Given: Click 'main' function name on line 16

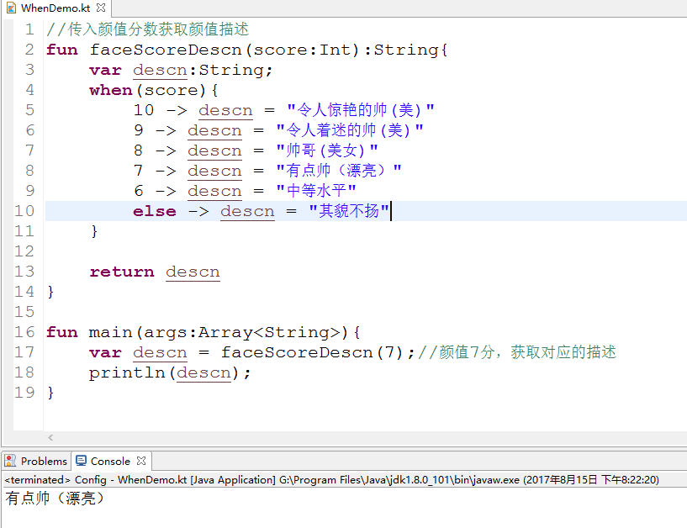Looking at the screenshot, I should [x=110, y=332].
